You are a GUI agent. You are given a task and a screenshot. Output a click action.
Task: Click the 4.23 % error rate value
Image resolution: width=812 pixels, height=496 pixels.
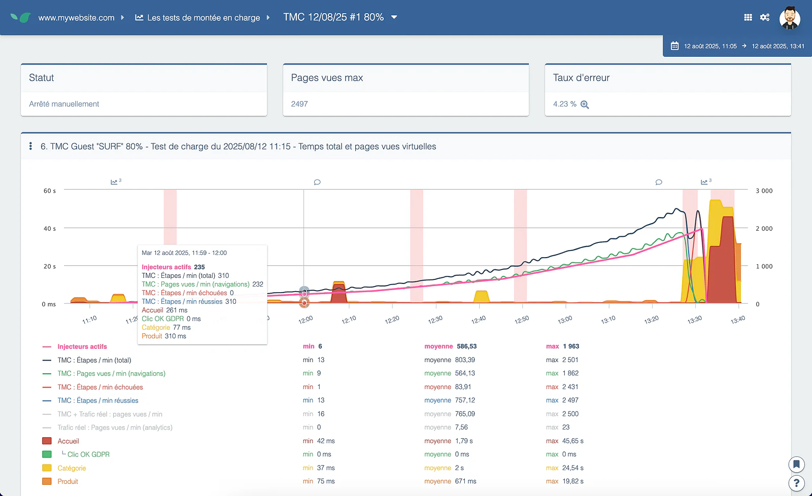point(564,104)
